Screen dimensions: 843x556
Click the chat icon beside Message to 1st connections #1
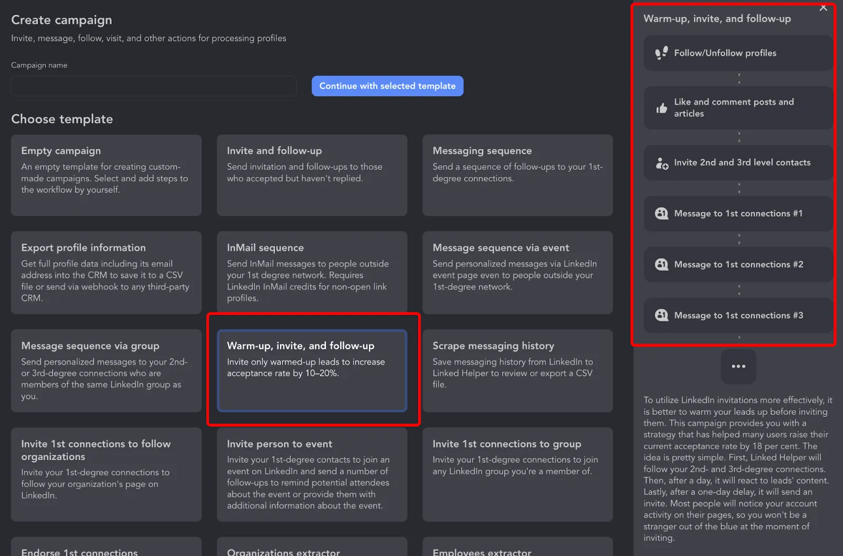pyautogui.click(x=661, y=213)
